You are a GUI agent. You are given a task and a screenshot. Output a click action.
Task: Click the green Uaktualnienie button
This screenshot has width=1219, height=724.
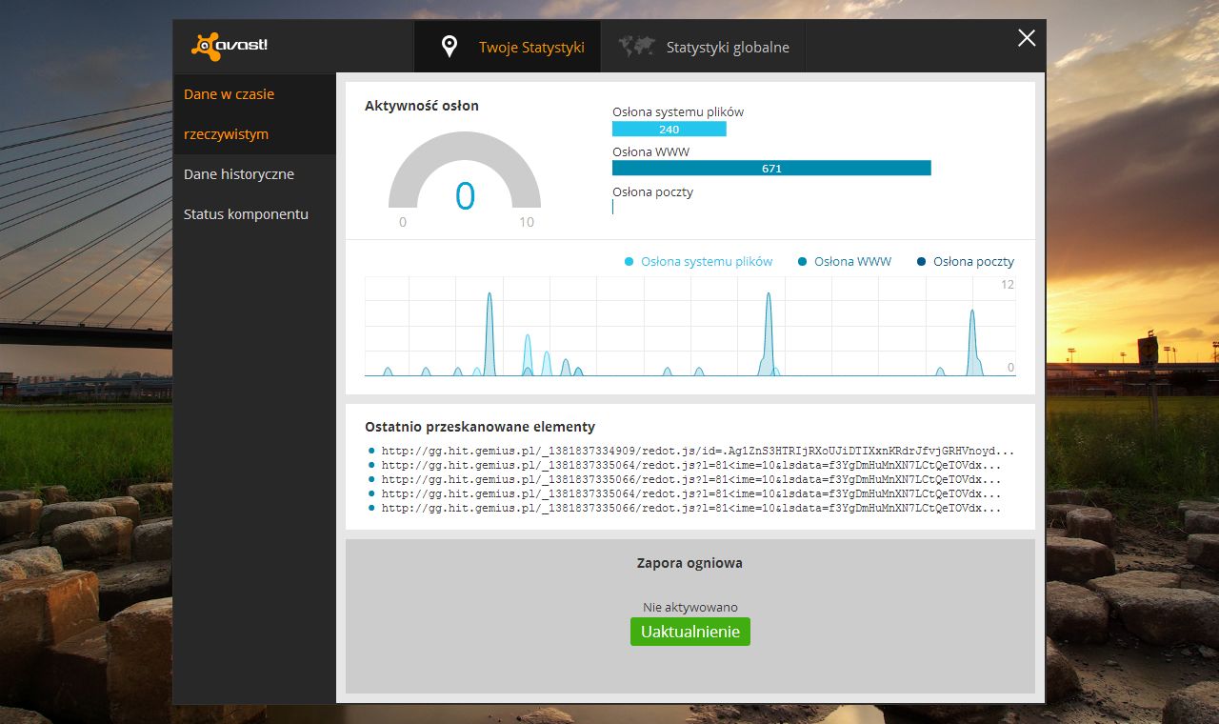point(690,632)
